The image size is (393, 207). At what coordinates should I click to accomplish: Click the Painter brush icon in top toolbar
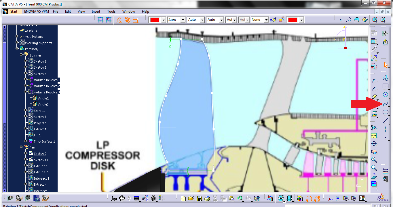coord(273,20)
